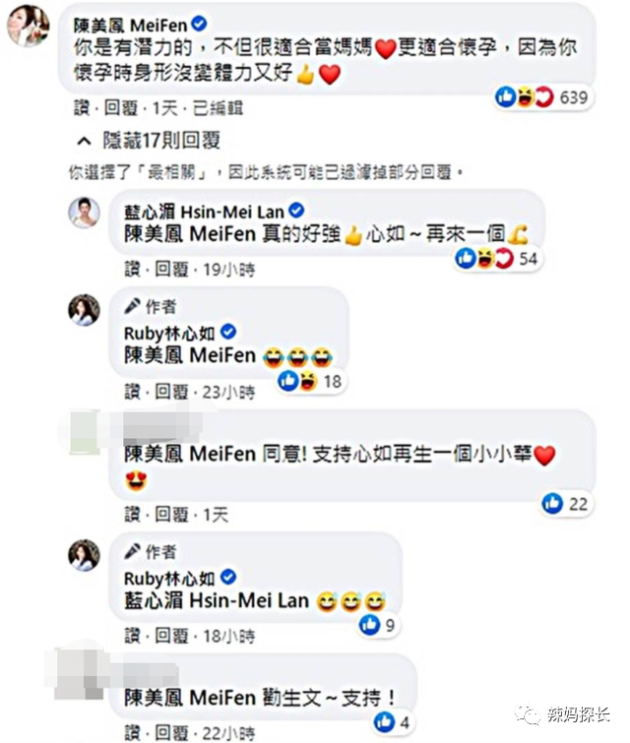Click the 藍心湄 Hsin-Mei Lan mention in Ruby's reply

217,601
